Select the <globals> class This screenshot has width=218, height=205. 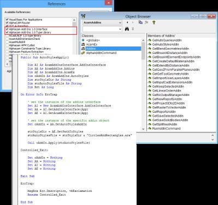pos(93,40)
